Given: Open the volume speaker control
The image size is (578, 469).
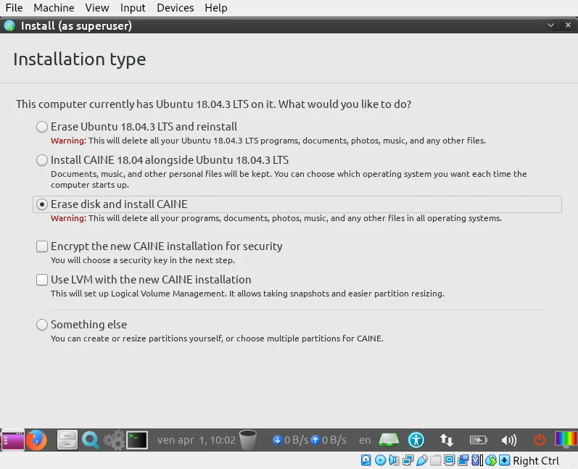Looking at the screenshot, I should point(509,439).
